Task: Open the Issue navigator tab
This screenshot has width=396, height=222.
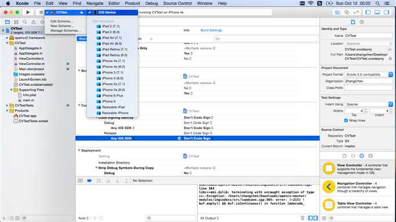Action: (33, 22)
